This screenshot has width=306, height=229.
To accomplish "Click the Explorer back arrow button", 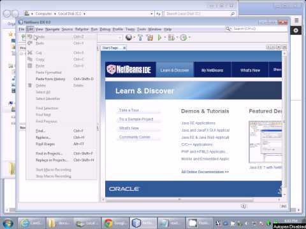I will tap(7, 13).
